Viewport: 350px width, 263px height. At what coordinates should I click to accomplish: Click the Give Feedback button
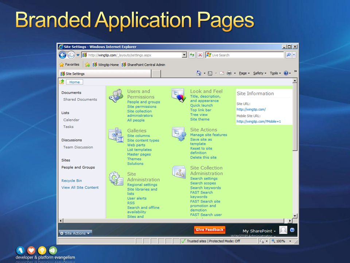coord(209,230)
